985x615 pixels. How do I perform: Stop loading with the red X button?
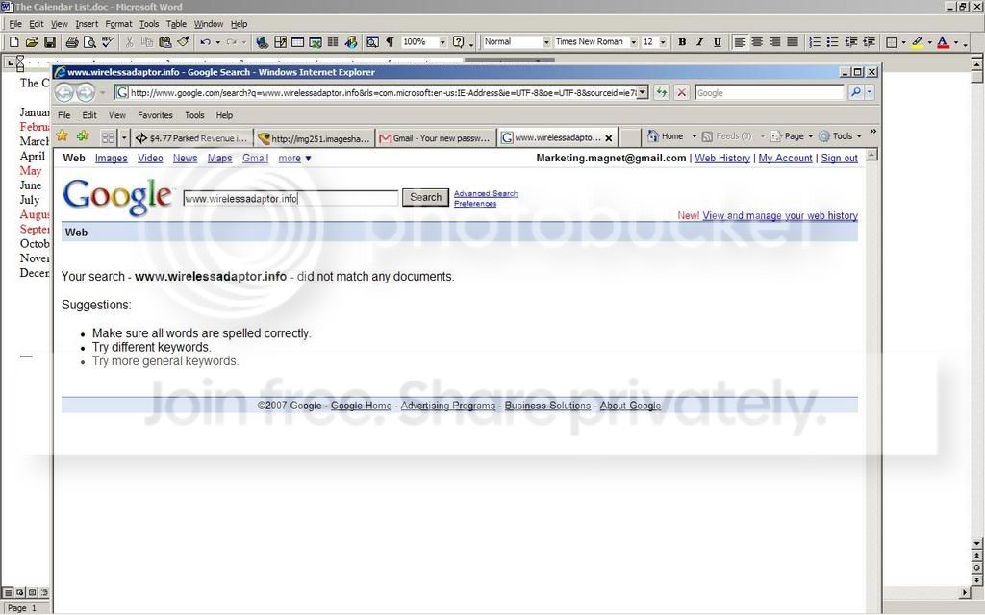(682, 93)
